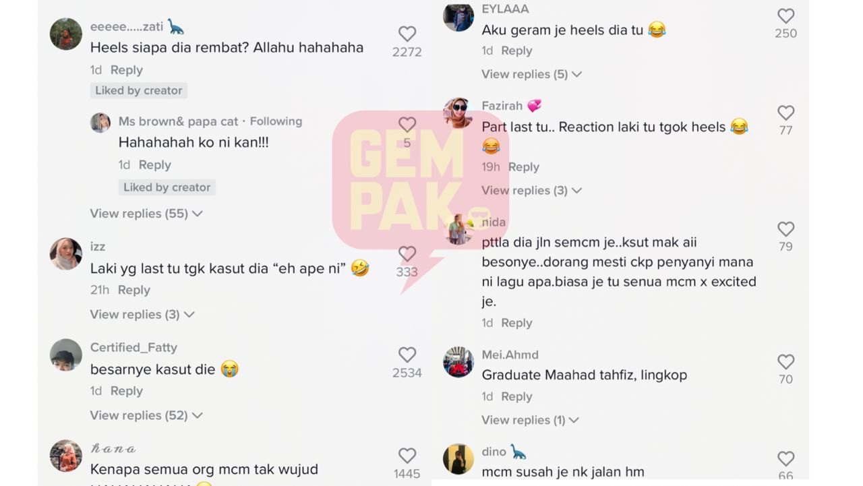Show View replies (5) under EYLAAA
863x486 pixels.
tap(531, 74)
